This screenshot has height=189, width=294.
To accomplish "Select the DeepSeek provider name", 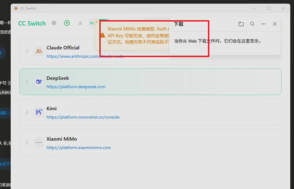I will [x=58, y=78].
